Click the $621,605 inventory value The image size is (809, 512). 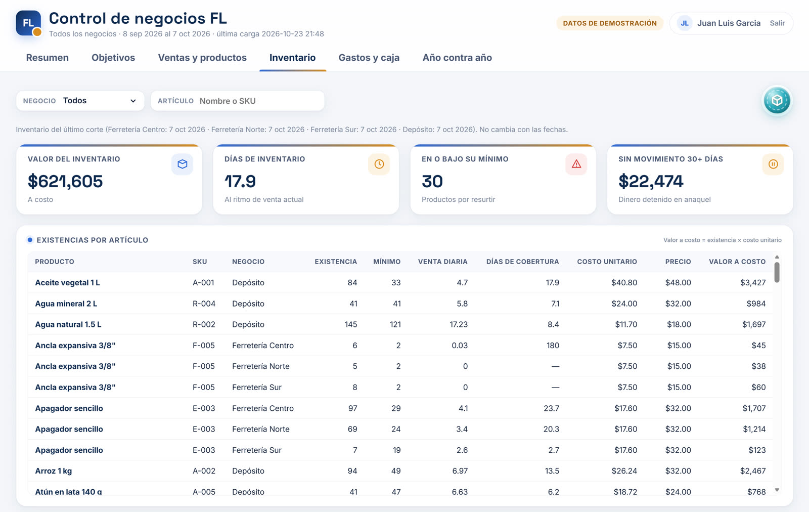click(65, 181)
